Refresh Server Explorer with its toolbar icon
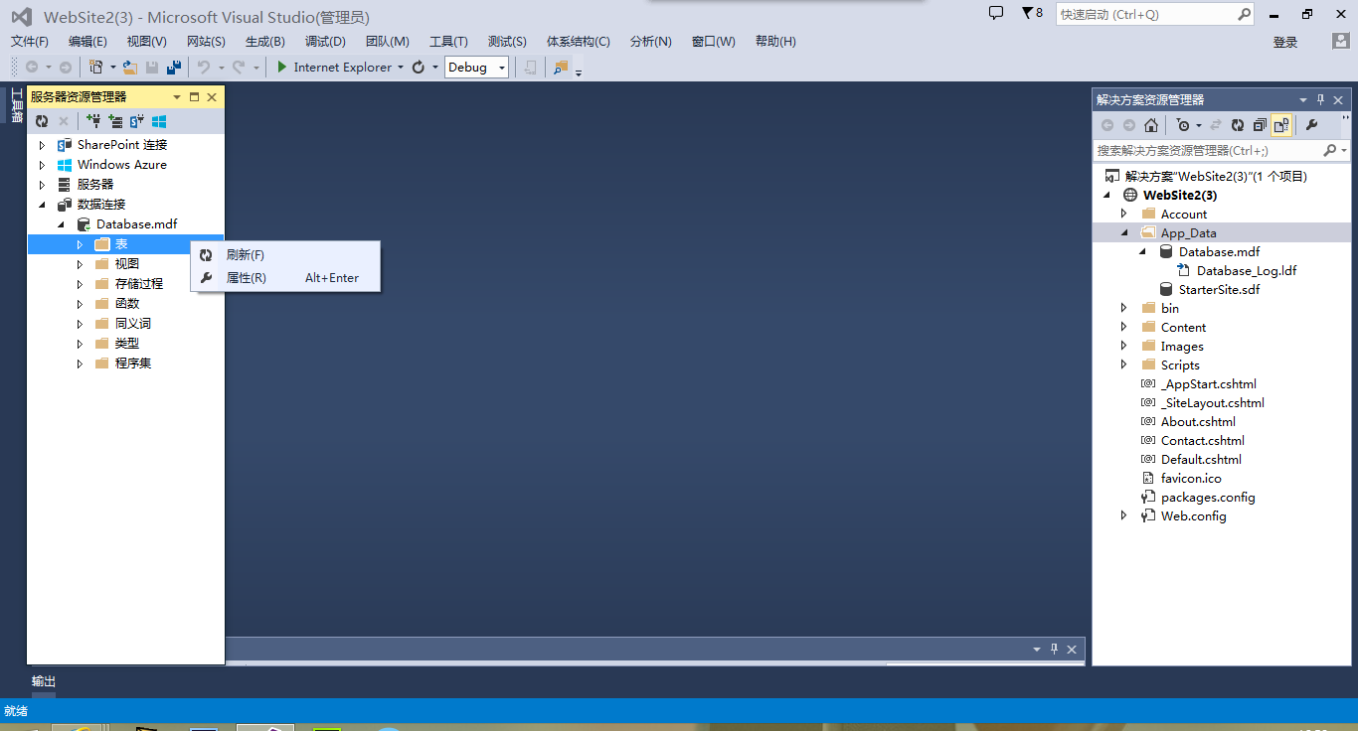The image size is (1358, 731). (x=42, y=121)
